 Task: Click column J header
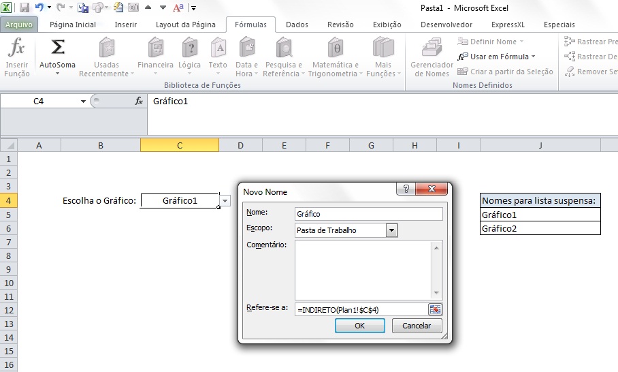click(x=540, y=146)
